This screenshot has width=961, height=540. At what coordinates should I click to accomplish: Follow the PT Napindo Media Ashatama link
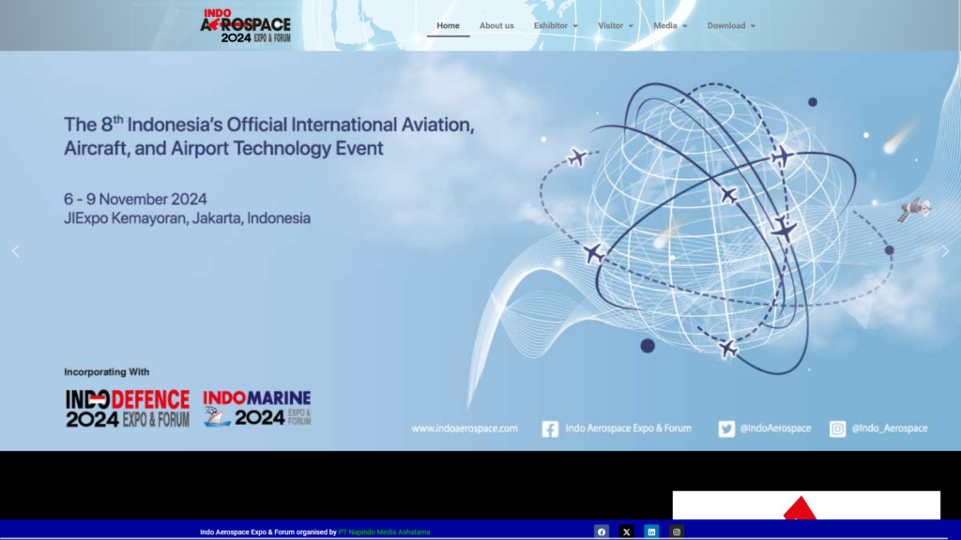[x=384, y=532]
